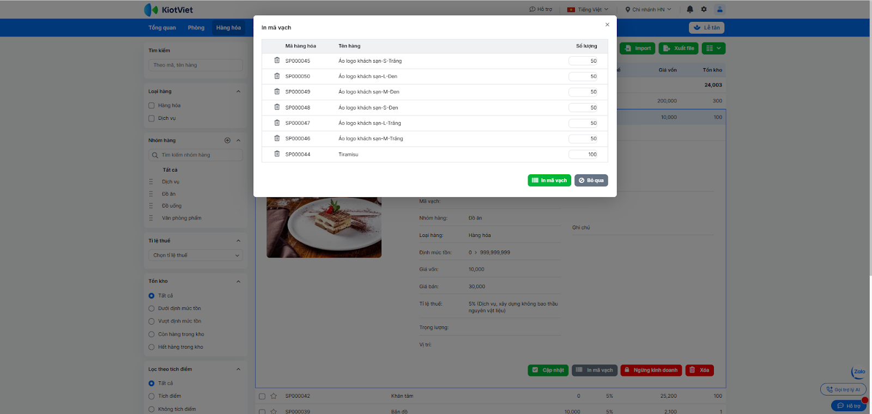Viewport: 872px width, 414px height.
Task: Click the Cập nhật button
Action: 548,370
